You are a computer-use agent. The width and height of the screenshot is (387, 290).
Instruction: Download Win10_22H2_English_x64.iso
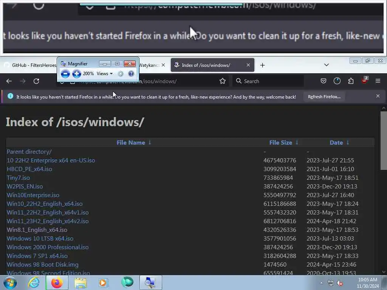tap(45, 204)
